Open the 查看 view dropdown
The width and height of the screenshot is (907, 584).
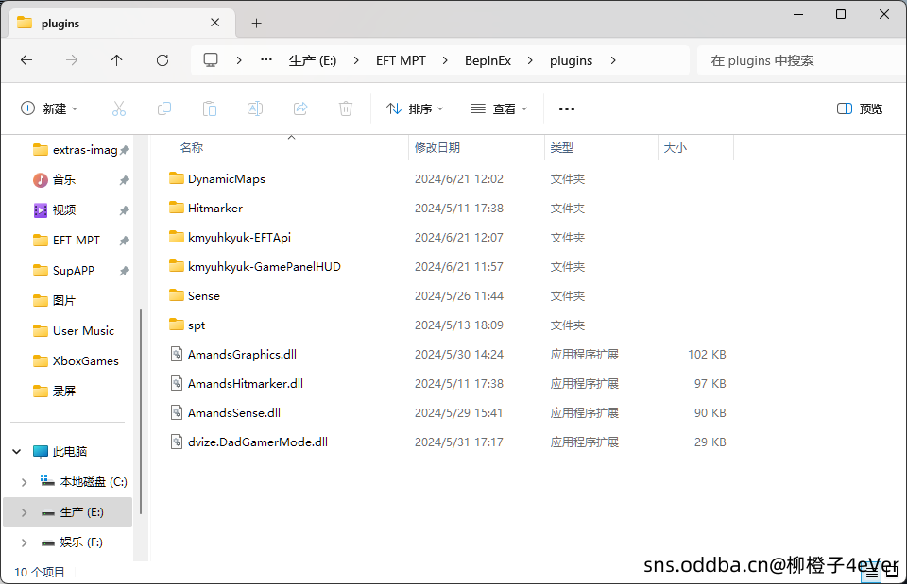(x=499, y=109)
